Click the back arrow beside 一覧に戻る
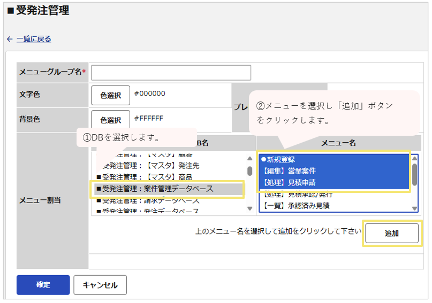Image resolution: width=432 pixels, height=303 pixels. pos(10,39)
